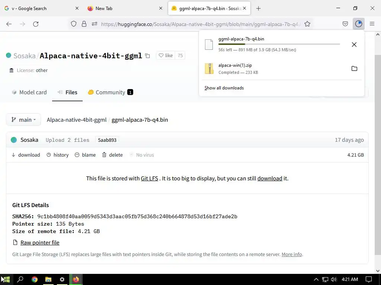Viewport: 381px width, 285px height.
Task: Click Show all downloads
Action: tap(224, 88)
